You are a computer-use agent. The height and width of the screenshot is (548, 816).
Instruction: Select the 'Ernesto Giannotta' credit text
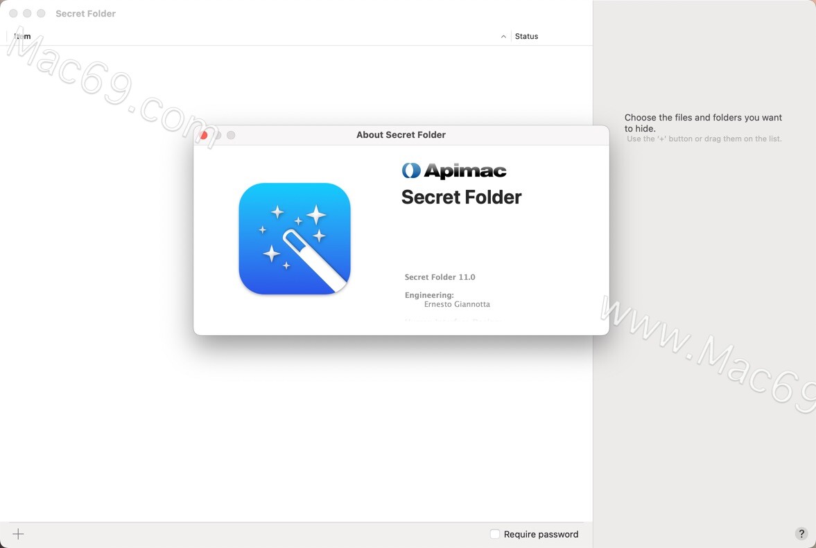(457, 304)
